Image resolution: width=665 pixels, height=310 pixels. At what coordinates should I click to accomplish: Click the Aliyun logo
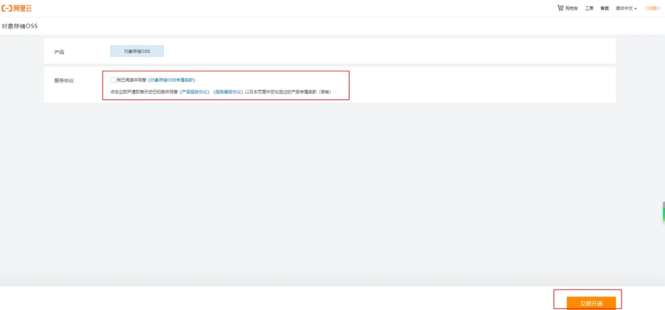[17, 8]
